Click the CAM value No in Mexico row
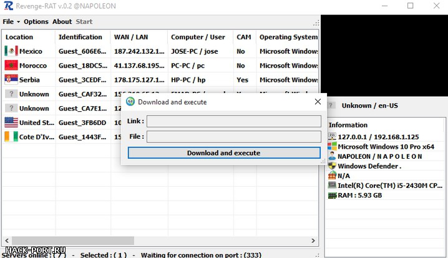 [241, 51]
